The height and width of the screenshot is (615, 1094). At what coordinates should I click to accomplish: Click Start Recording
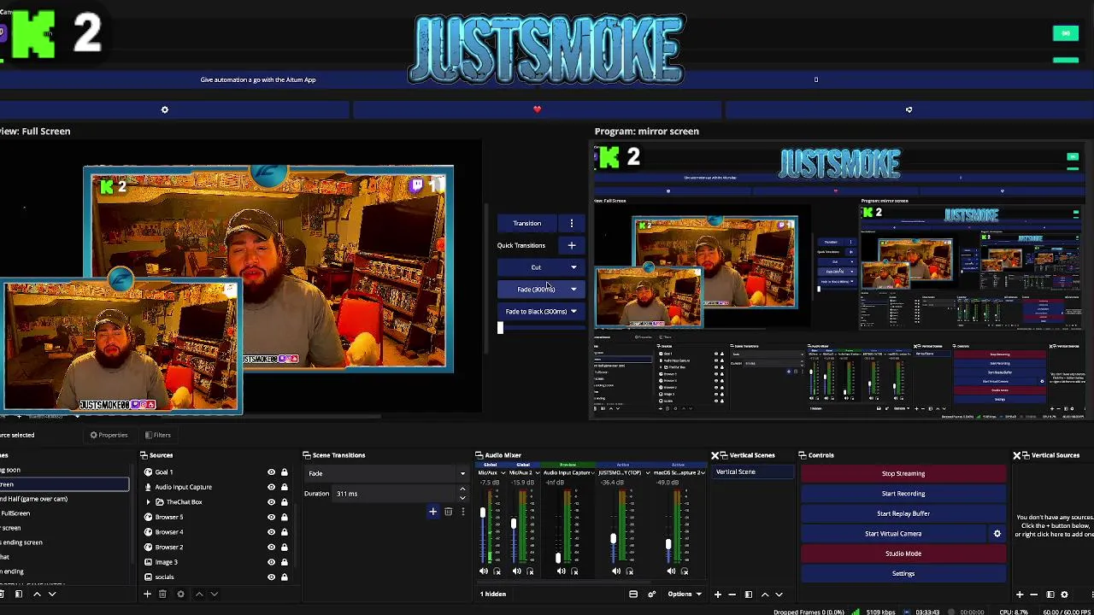903,494
